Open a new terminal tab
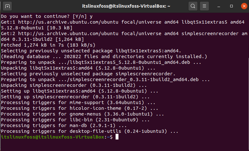This screenshot has width=249, height=151. (7, 6)
